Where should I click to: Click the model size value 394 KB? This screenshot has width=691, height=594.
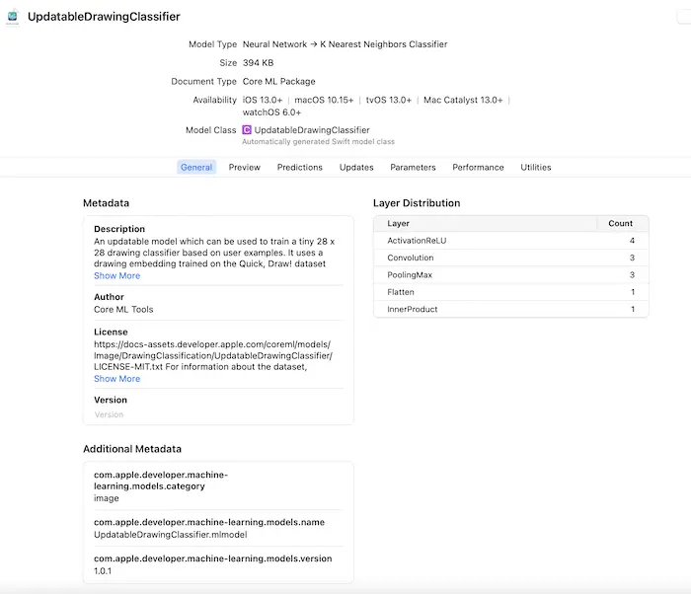[258, 63]
